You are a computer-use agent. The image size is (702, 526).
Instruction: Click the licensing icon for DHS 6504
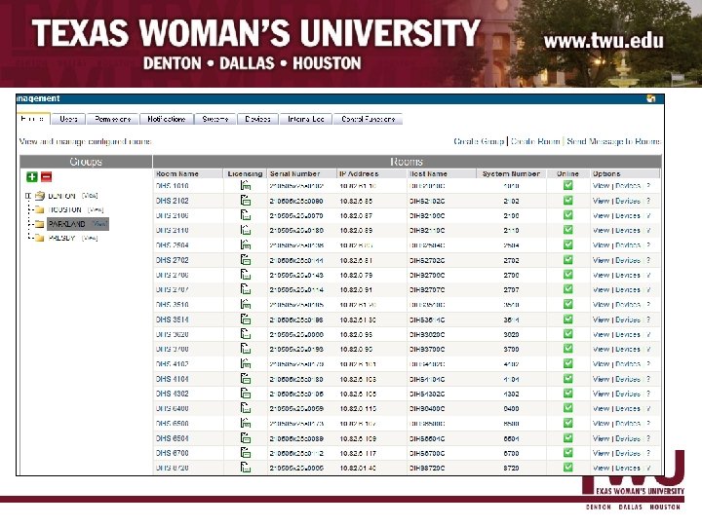pyautogui.click(x=246, y=438)
